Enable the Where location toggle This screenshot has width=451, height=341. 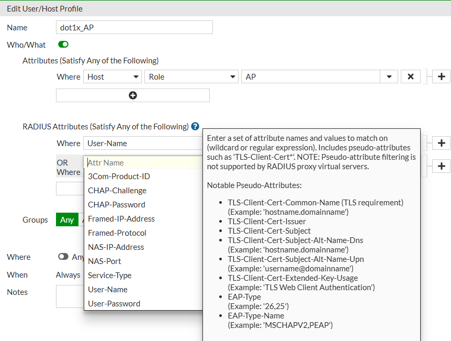click(63, 257)
